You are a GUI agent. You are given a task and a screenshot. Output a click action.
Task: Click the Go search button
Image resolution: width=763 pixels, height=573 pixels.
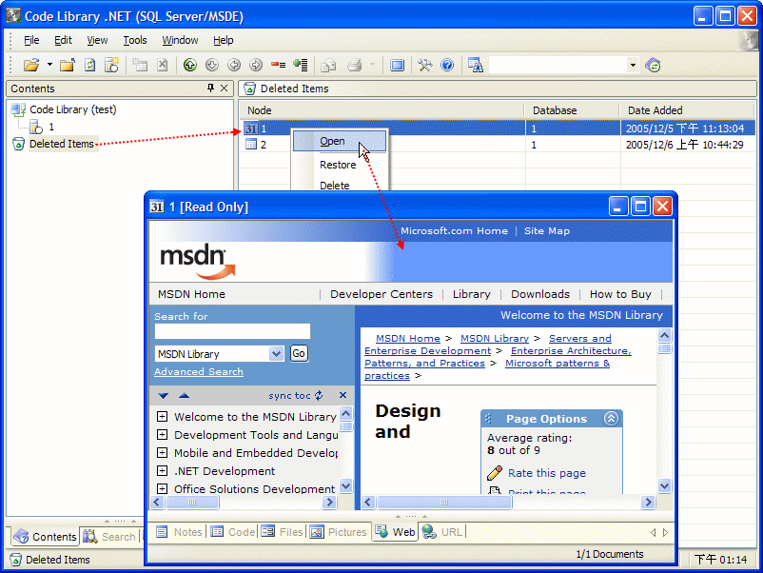click(299, 353)
